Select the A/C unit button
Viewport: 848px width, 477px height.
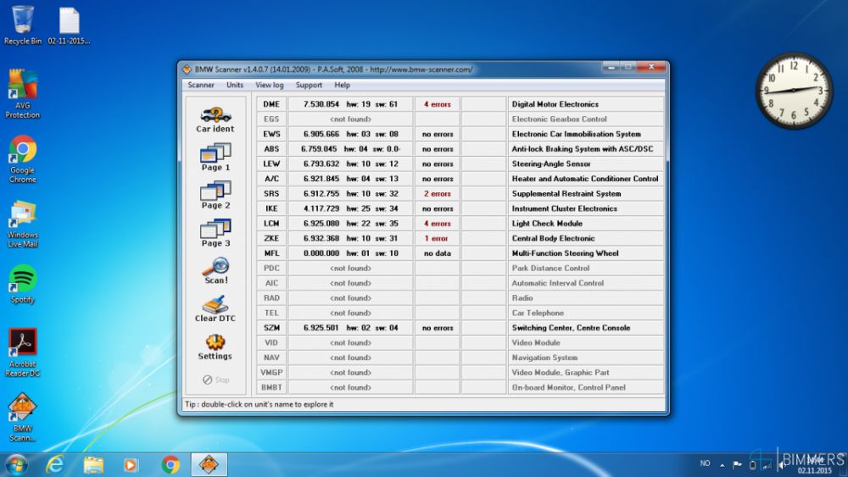271,179
